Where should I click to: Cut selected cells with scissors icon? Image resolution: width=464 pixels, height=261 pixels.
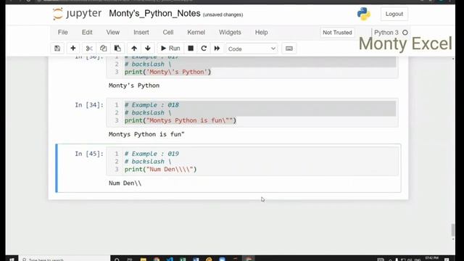click(88, 49)
